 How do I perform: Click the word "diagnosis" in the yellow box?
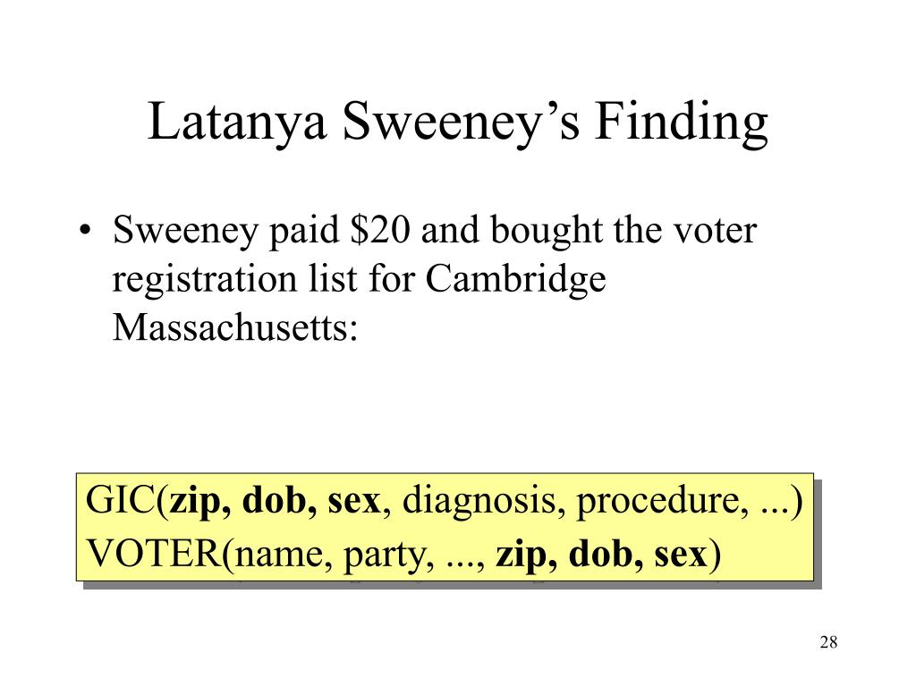(479, 502)
